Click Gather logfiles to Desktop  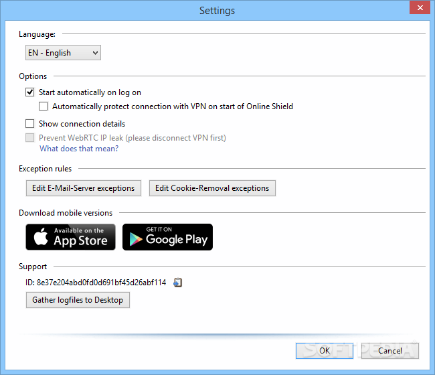click(78, 300)
